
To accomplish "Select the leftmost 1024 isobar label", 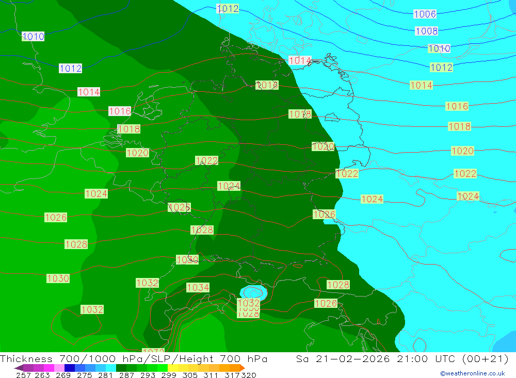I will pos(96,194).
